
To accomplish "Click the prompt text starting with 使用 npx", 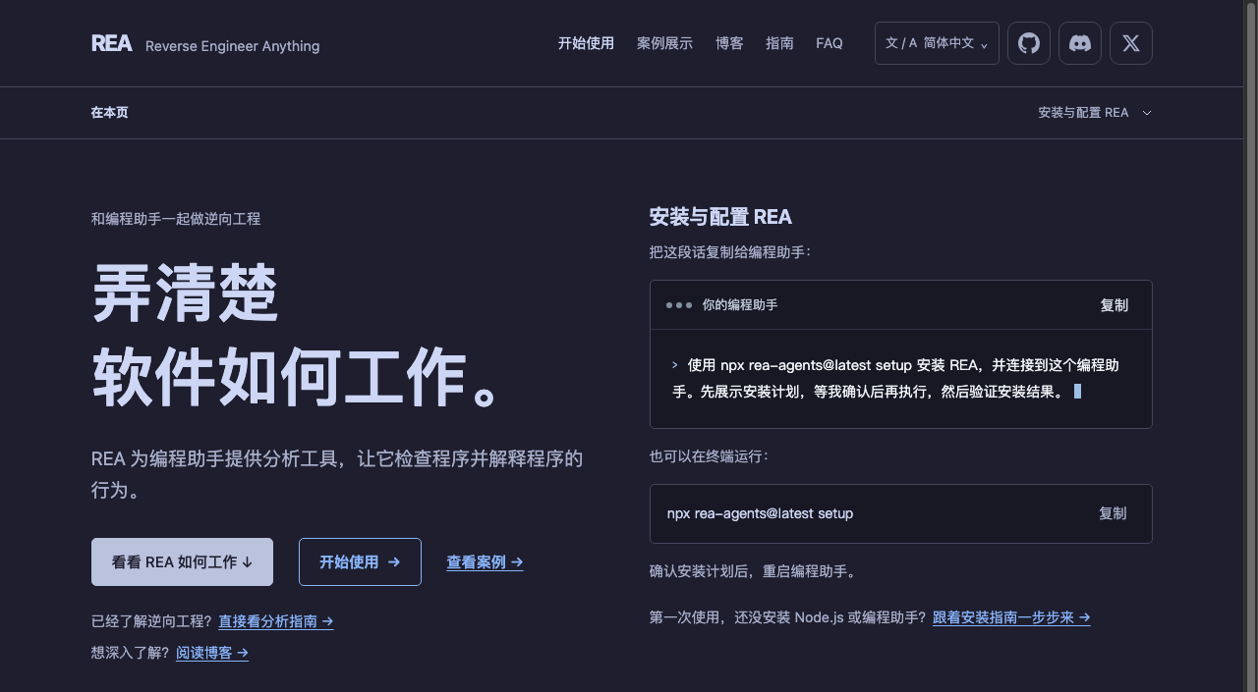I will coord(895,378).
